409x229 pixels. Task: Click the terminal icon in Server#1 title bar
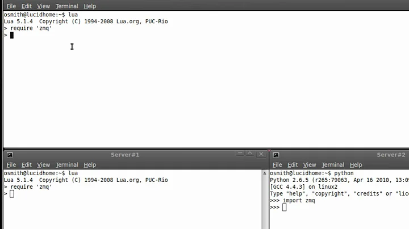click(10, 155)
